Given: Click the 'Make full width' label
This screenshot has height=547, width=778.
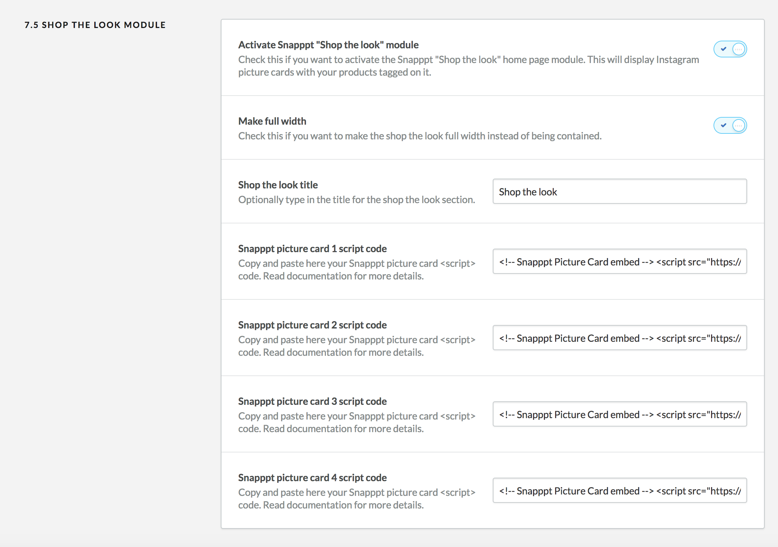Looking at the screenshot, I should tap(272, 121).
